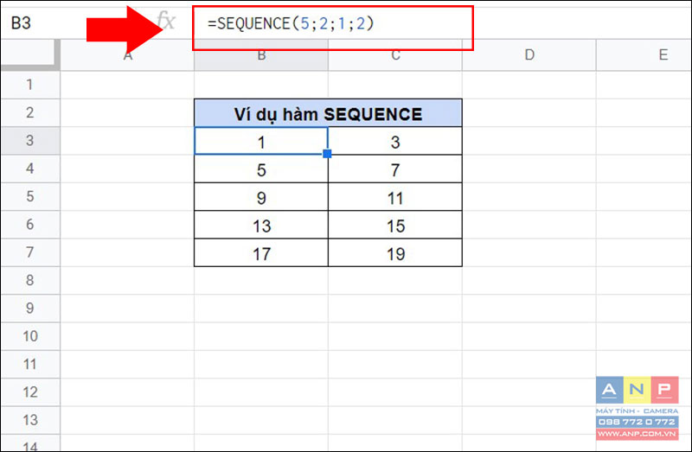The height and width of the screenshot is (452, 692).
Task: Select column D header
Action: 529,54
